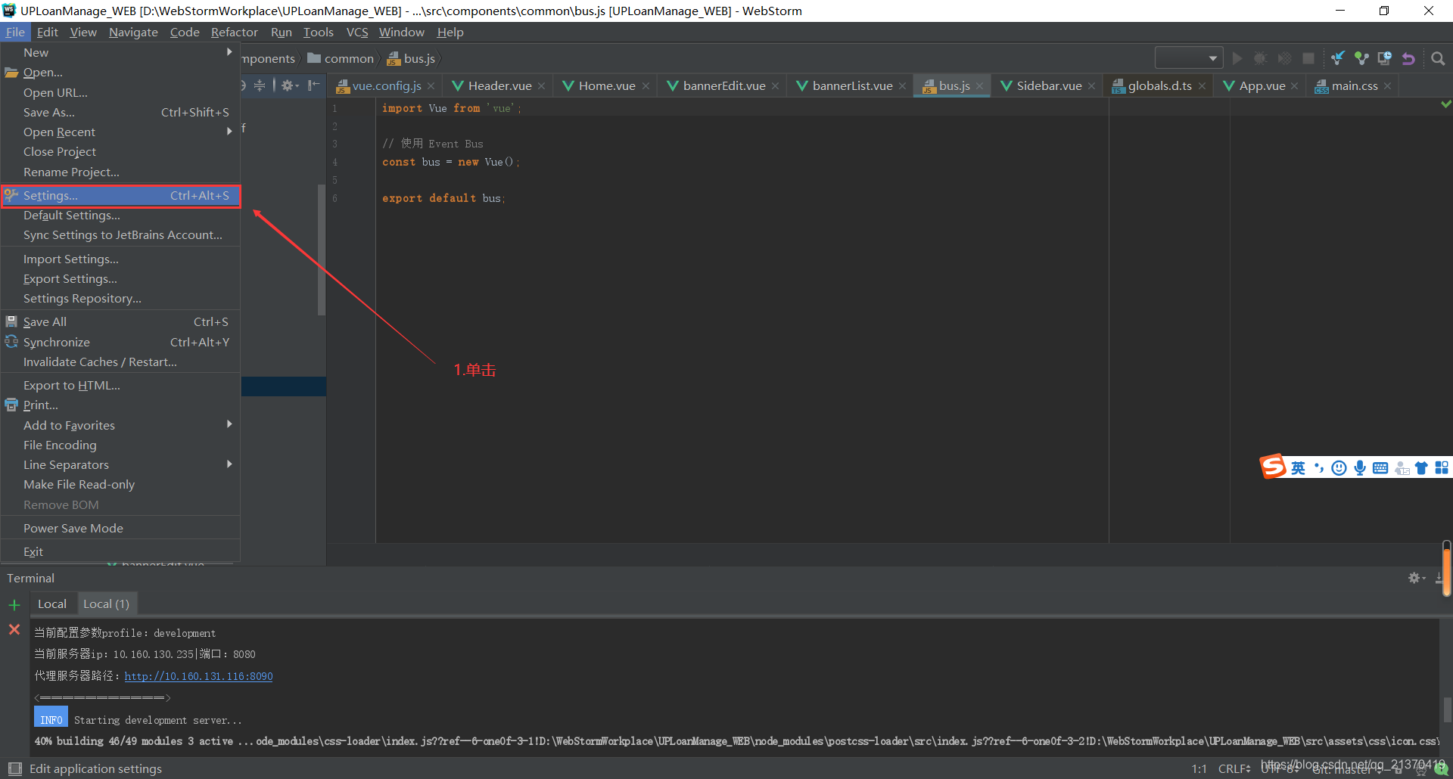The height and width of the screenshot is (779, 1453).
Task: Activate Sogou voice input microphone icon
Action: [1360, 467]
